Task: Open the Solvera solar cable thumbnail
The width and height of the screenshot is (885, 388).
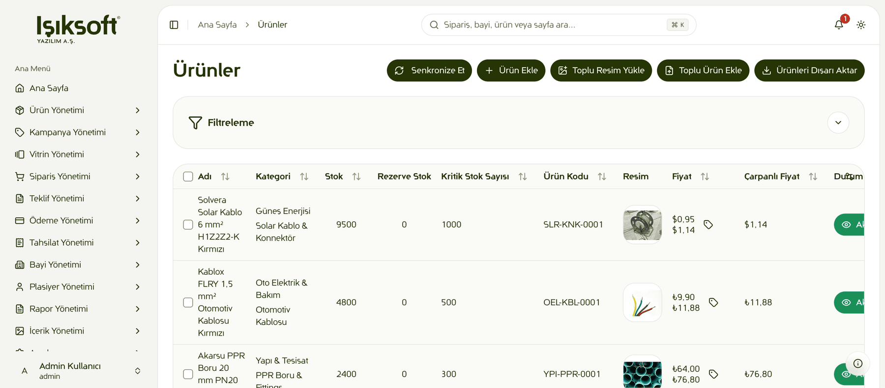Action: (x=642, y=225)
